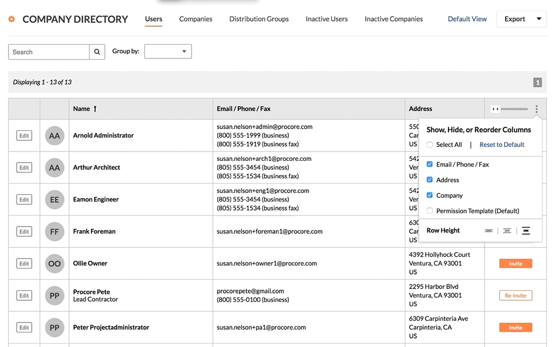Invite Ollie Owner with the Invite button
This screenshot has height=347, width=557.
(515, 263)
